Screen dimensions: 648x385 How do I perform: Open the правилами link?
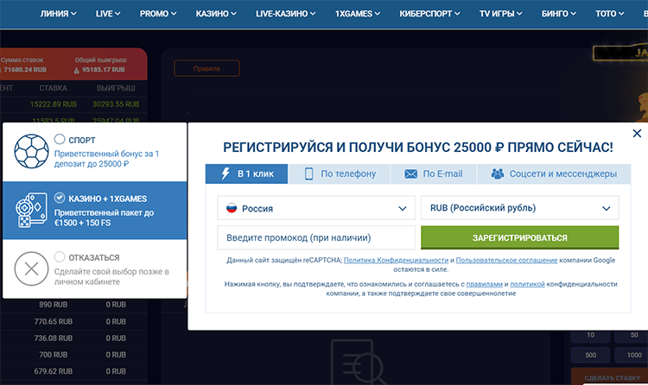click(x=485, y=284)
